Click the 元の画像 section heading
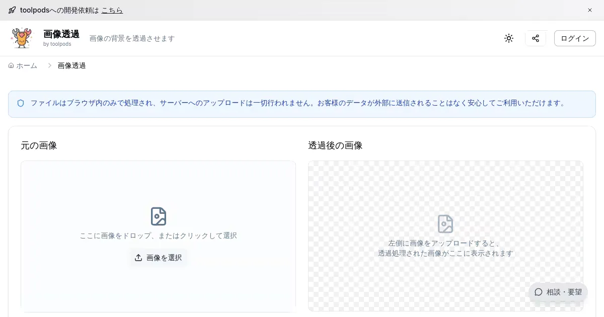 (39, 145)
